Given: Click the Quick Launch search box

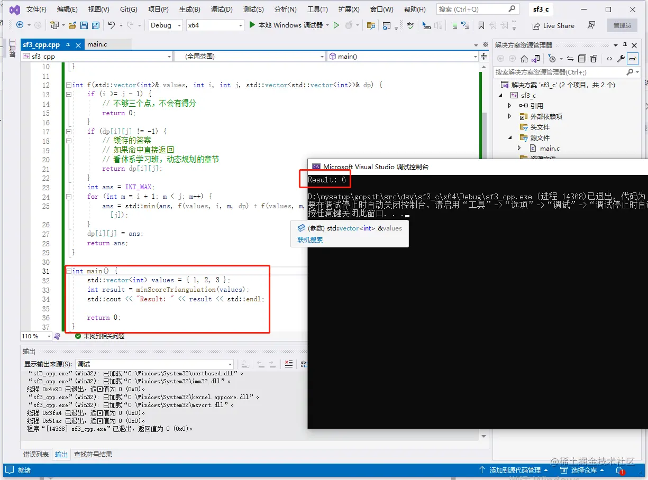Looking at the screenshot, I should pyautogui.click(x=477, y=9).
